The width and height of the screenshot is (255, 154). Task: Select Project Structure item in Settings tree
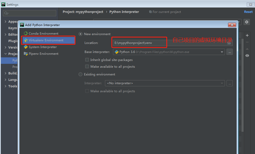click(15, 67)
